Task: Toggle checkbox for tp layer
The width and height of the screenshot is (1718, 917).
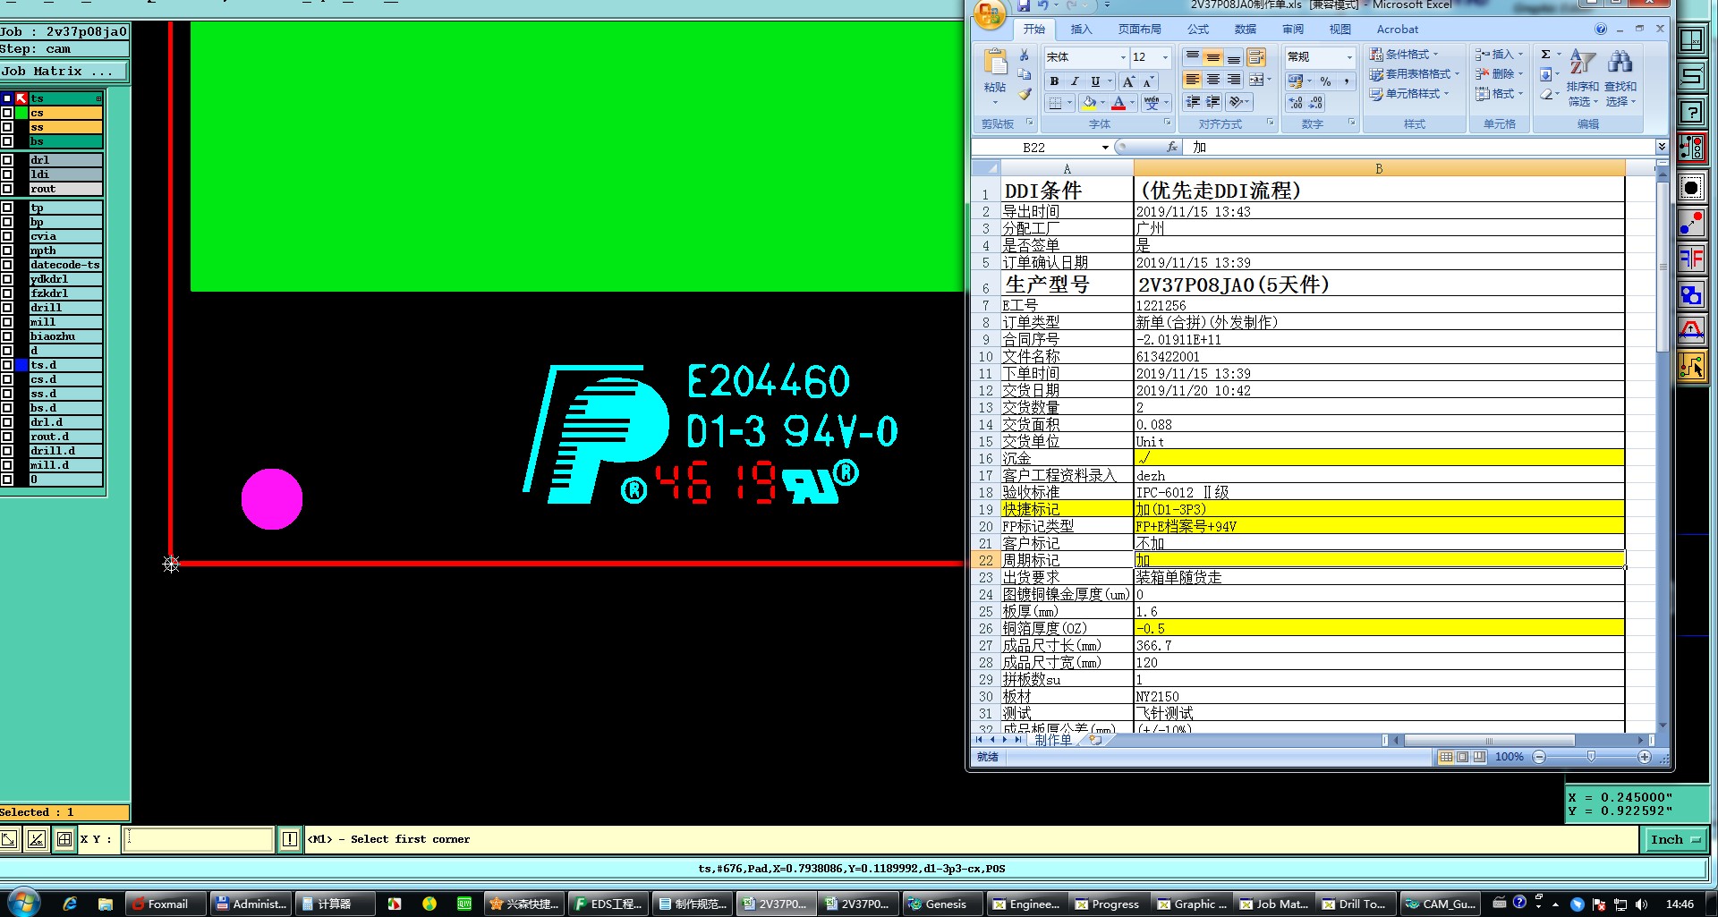Action: point(7,208)
